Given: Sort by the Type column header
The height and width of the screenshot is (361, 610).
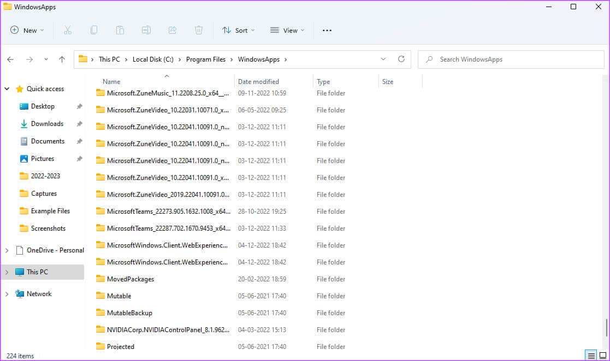Looking at the screenshot, I should (323, 82).
